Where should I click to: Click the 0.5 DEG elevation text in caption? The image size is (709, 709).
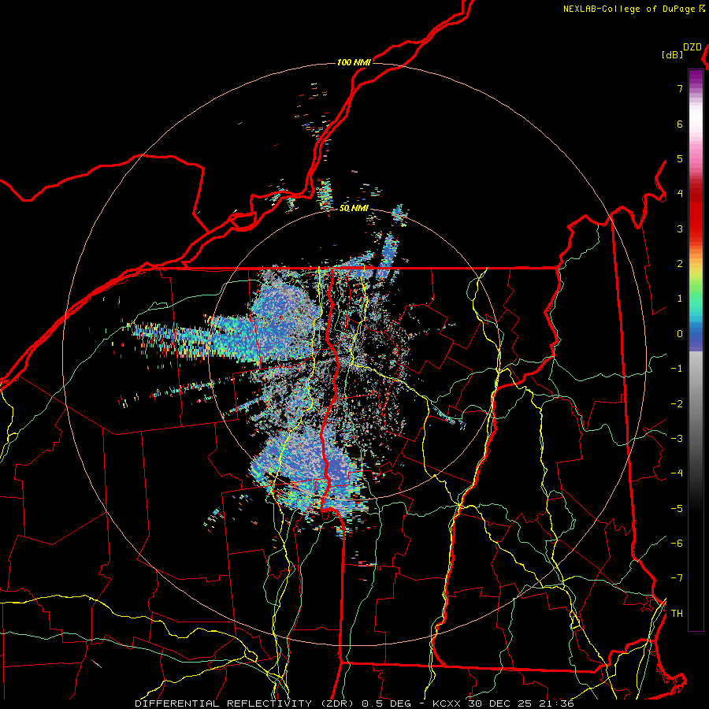[387, 703]
